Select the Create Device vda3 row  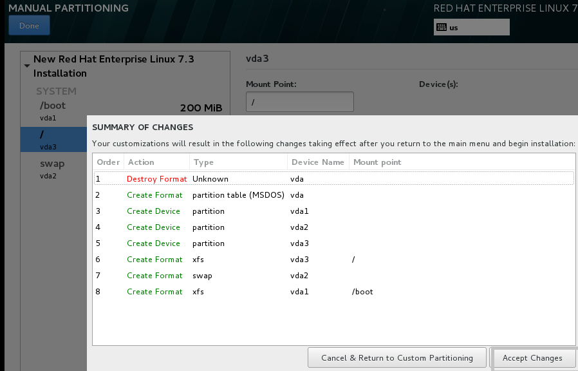pyautogui.click(x=334, y=243)
